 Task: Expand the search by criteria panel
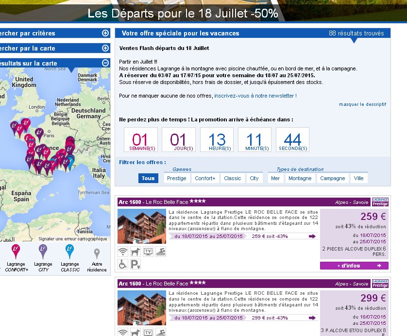[105, 33]
